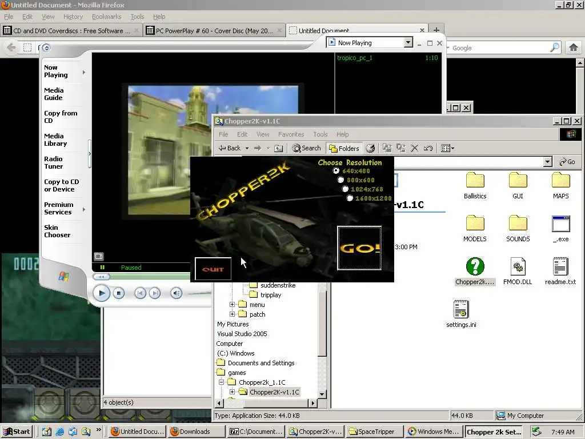Screen dimensions: 585x439
Task: Open the Ballistics folder
Action: [475, 186]
